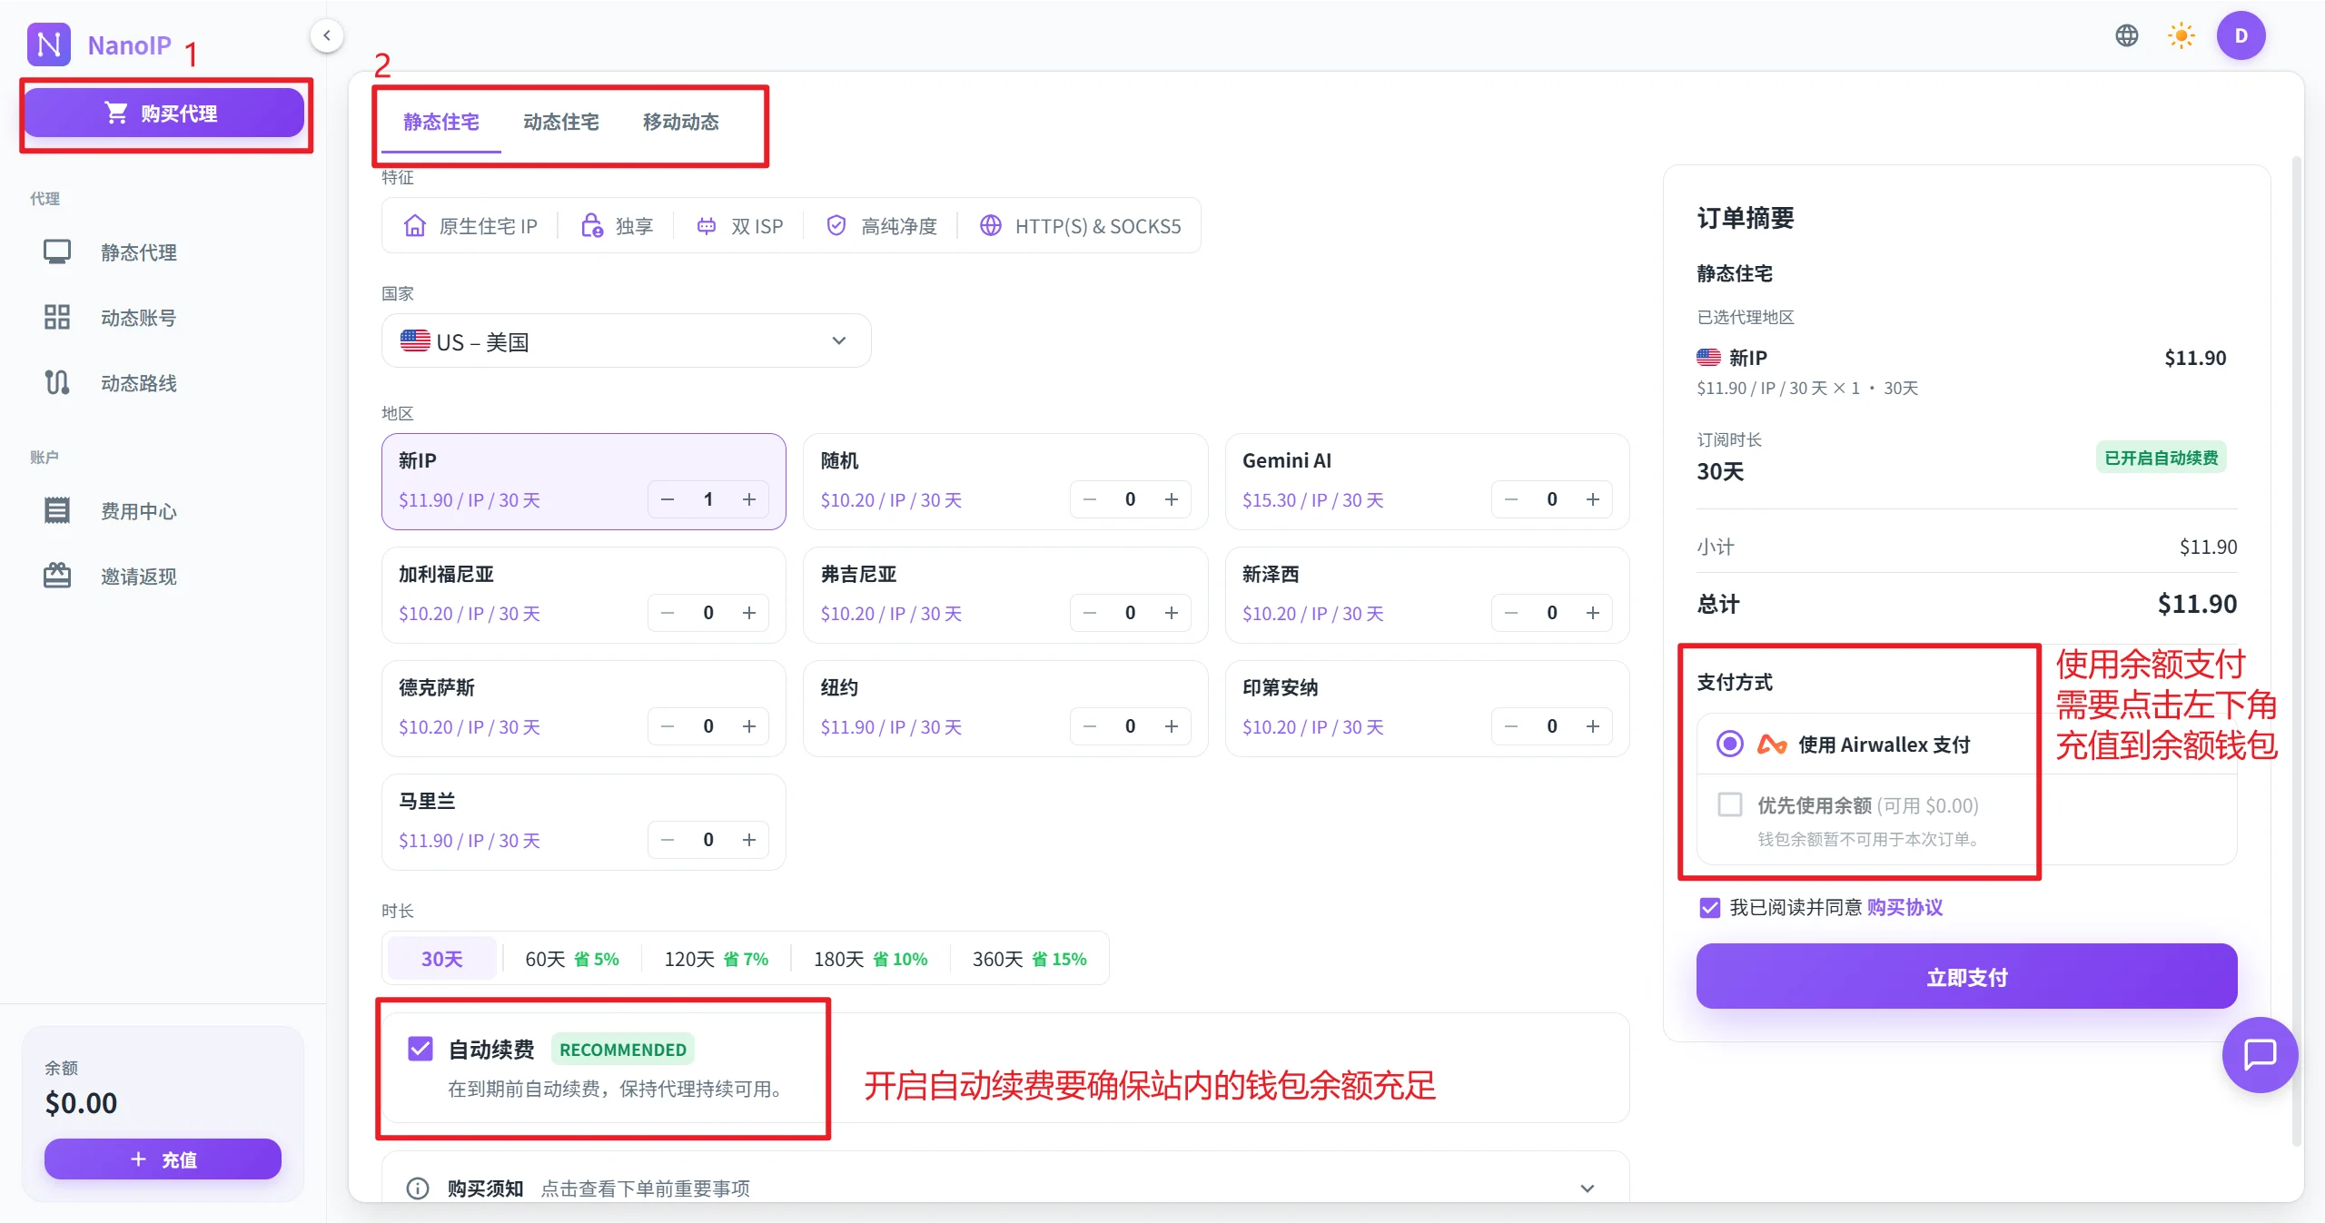Click the Airwallex logo icon
The image size is (2325, 1223).
[1771, 745]
